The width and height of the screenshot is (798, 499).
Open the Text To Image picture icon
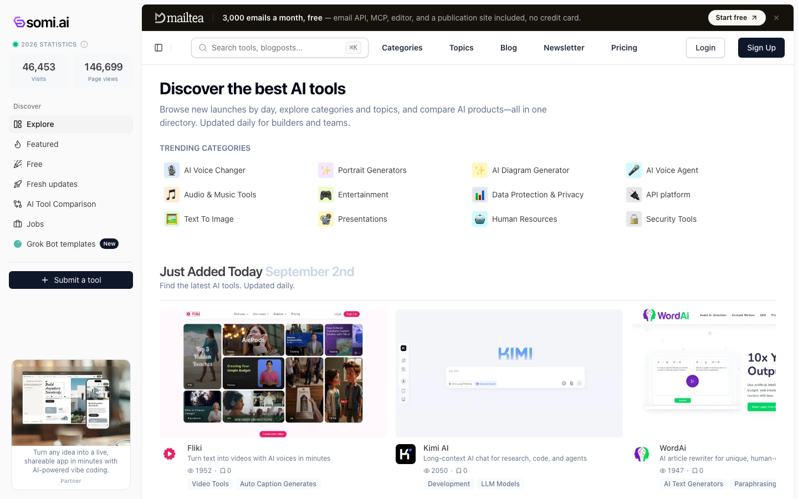(x=172, y=219)
